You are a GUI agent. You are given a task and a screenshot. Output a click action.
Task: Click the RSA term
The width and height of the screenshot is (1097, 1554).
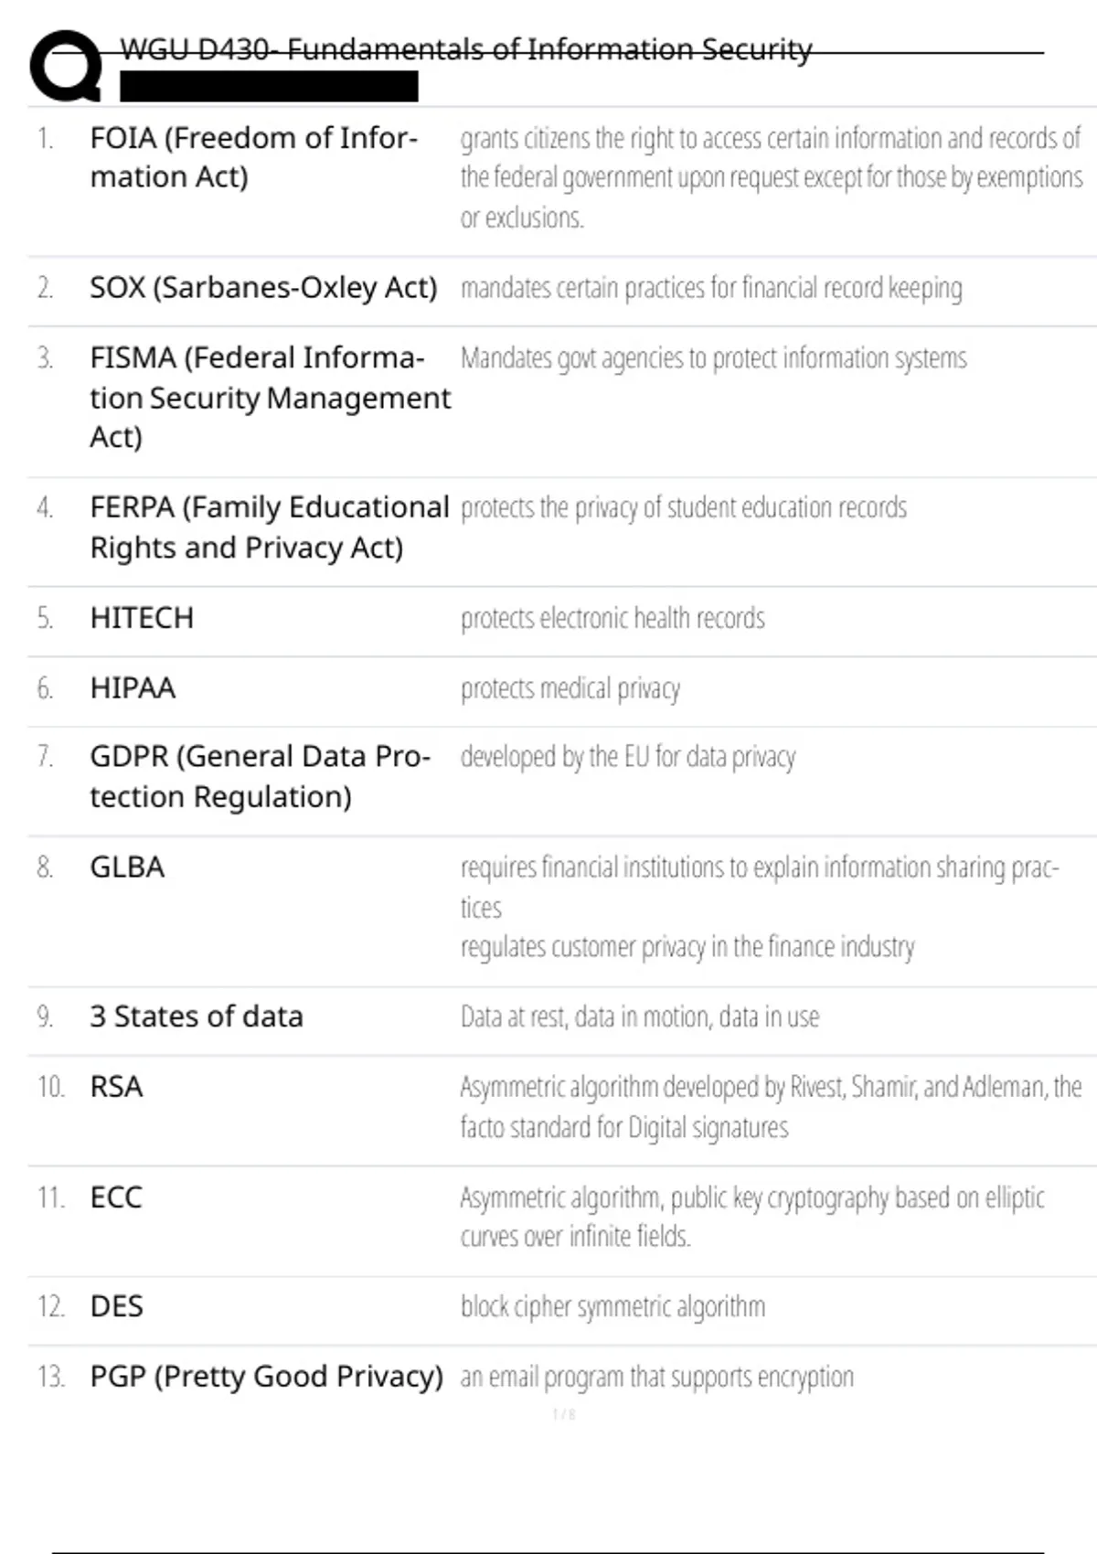click(116, 1087)
